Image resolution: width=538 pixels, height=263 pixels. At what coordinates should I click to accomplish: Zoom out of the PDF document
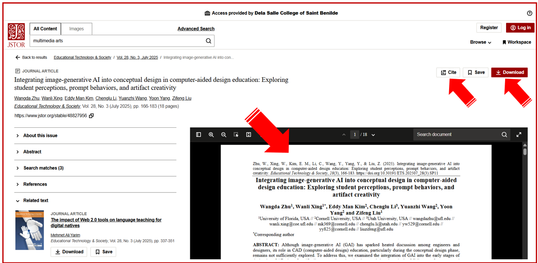point(224,135)
